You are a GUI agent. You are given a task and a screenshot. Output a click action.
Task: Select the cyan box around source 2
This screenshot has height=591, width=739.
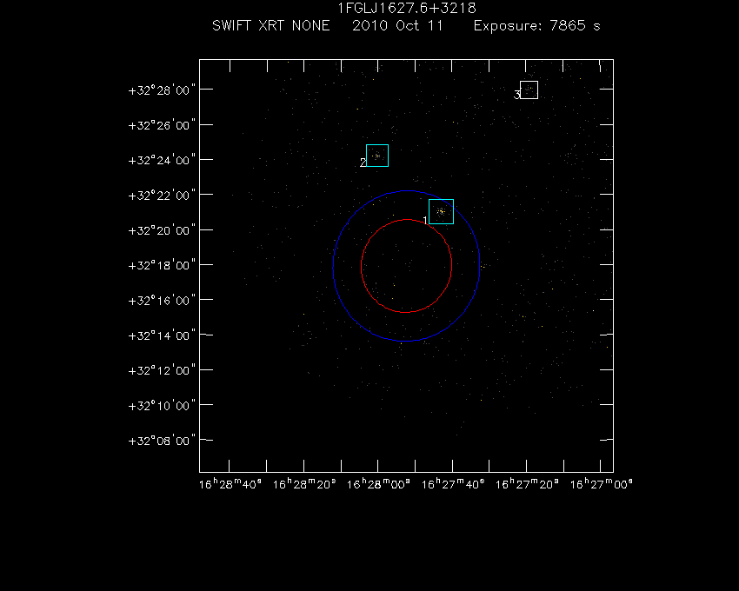coord(377,156)
